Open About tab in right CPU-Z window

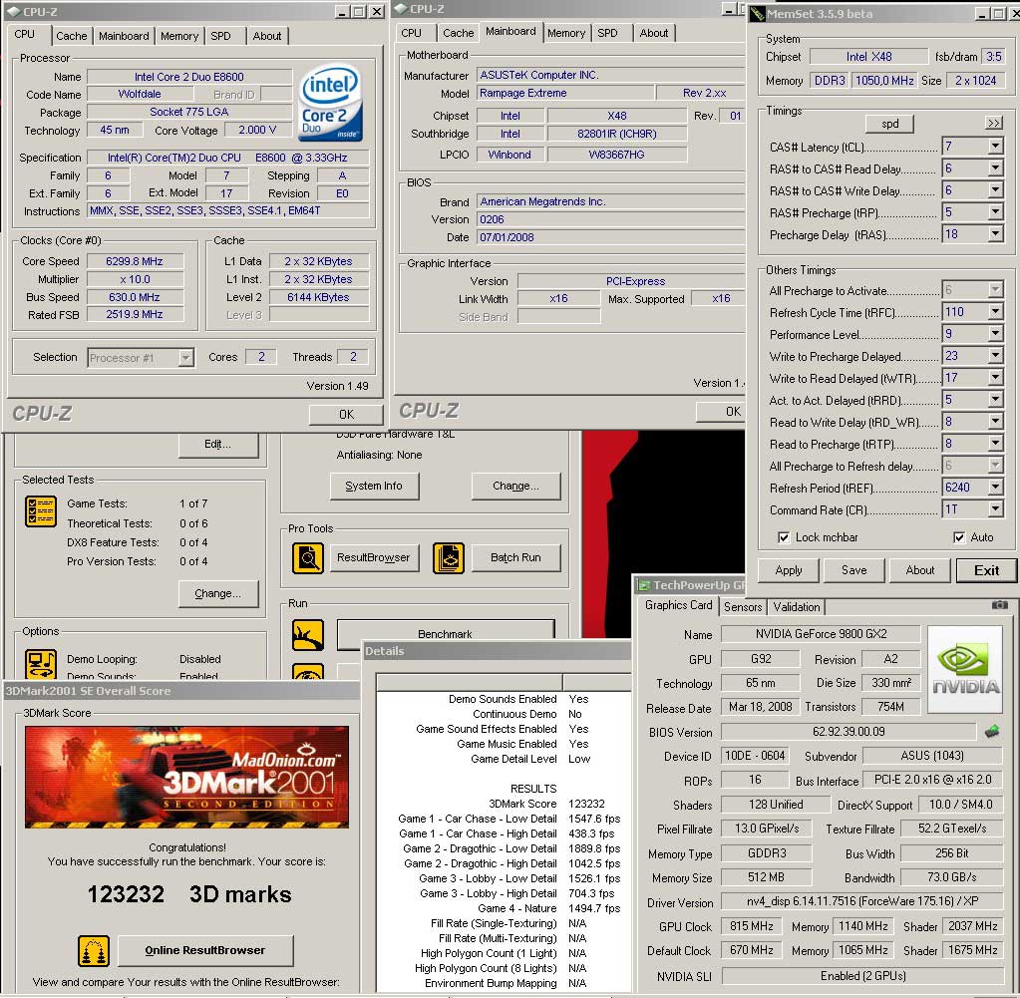point(654,33)
